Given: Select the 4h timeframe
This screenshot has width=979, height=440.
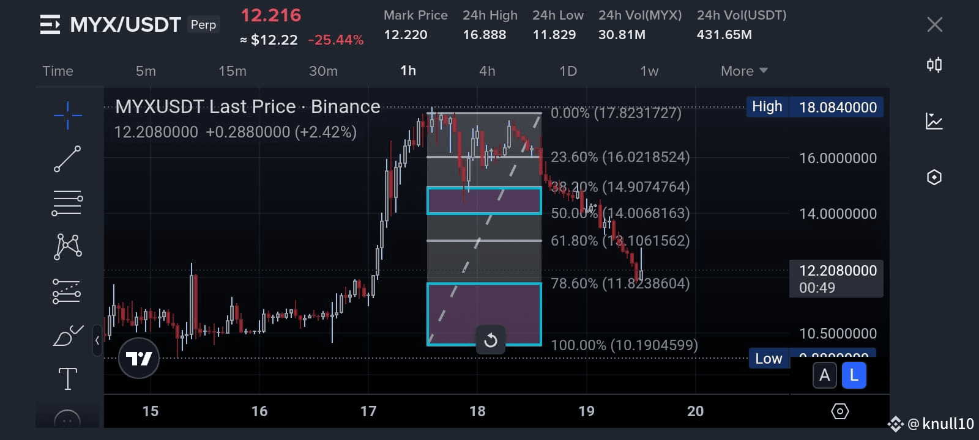Looking at the screenshot, I should click(487, 71).
